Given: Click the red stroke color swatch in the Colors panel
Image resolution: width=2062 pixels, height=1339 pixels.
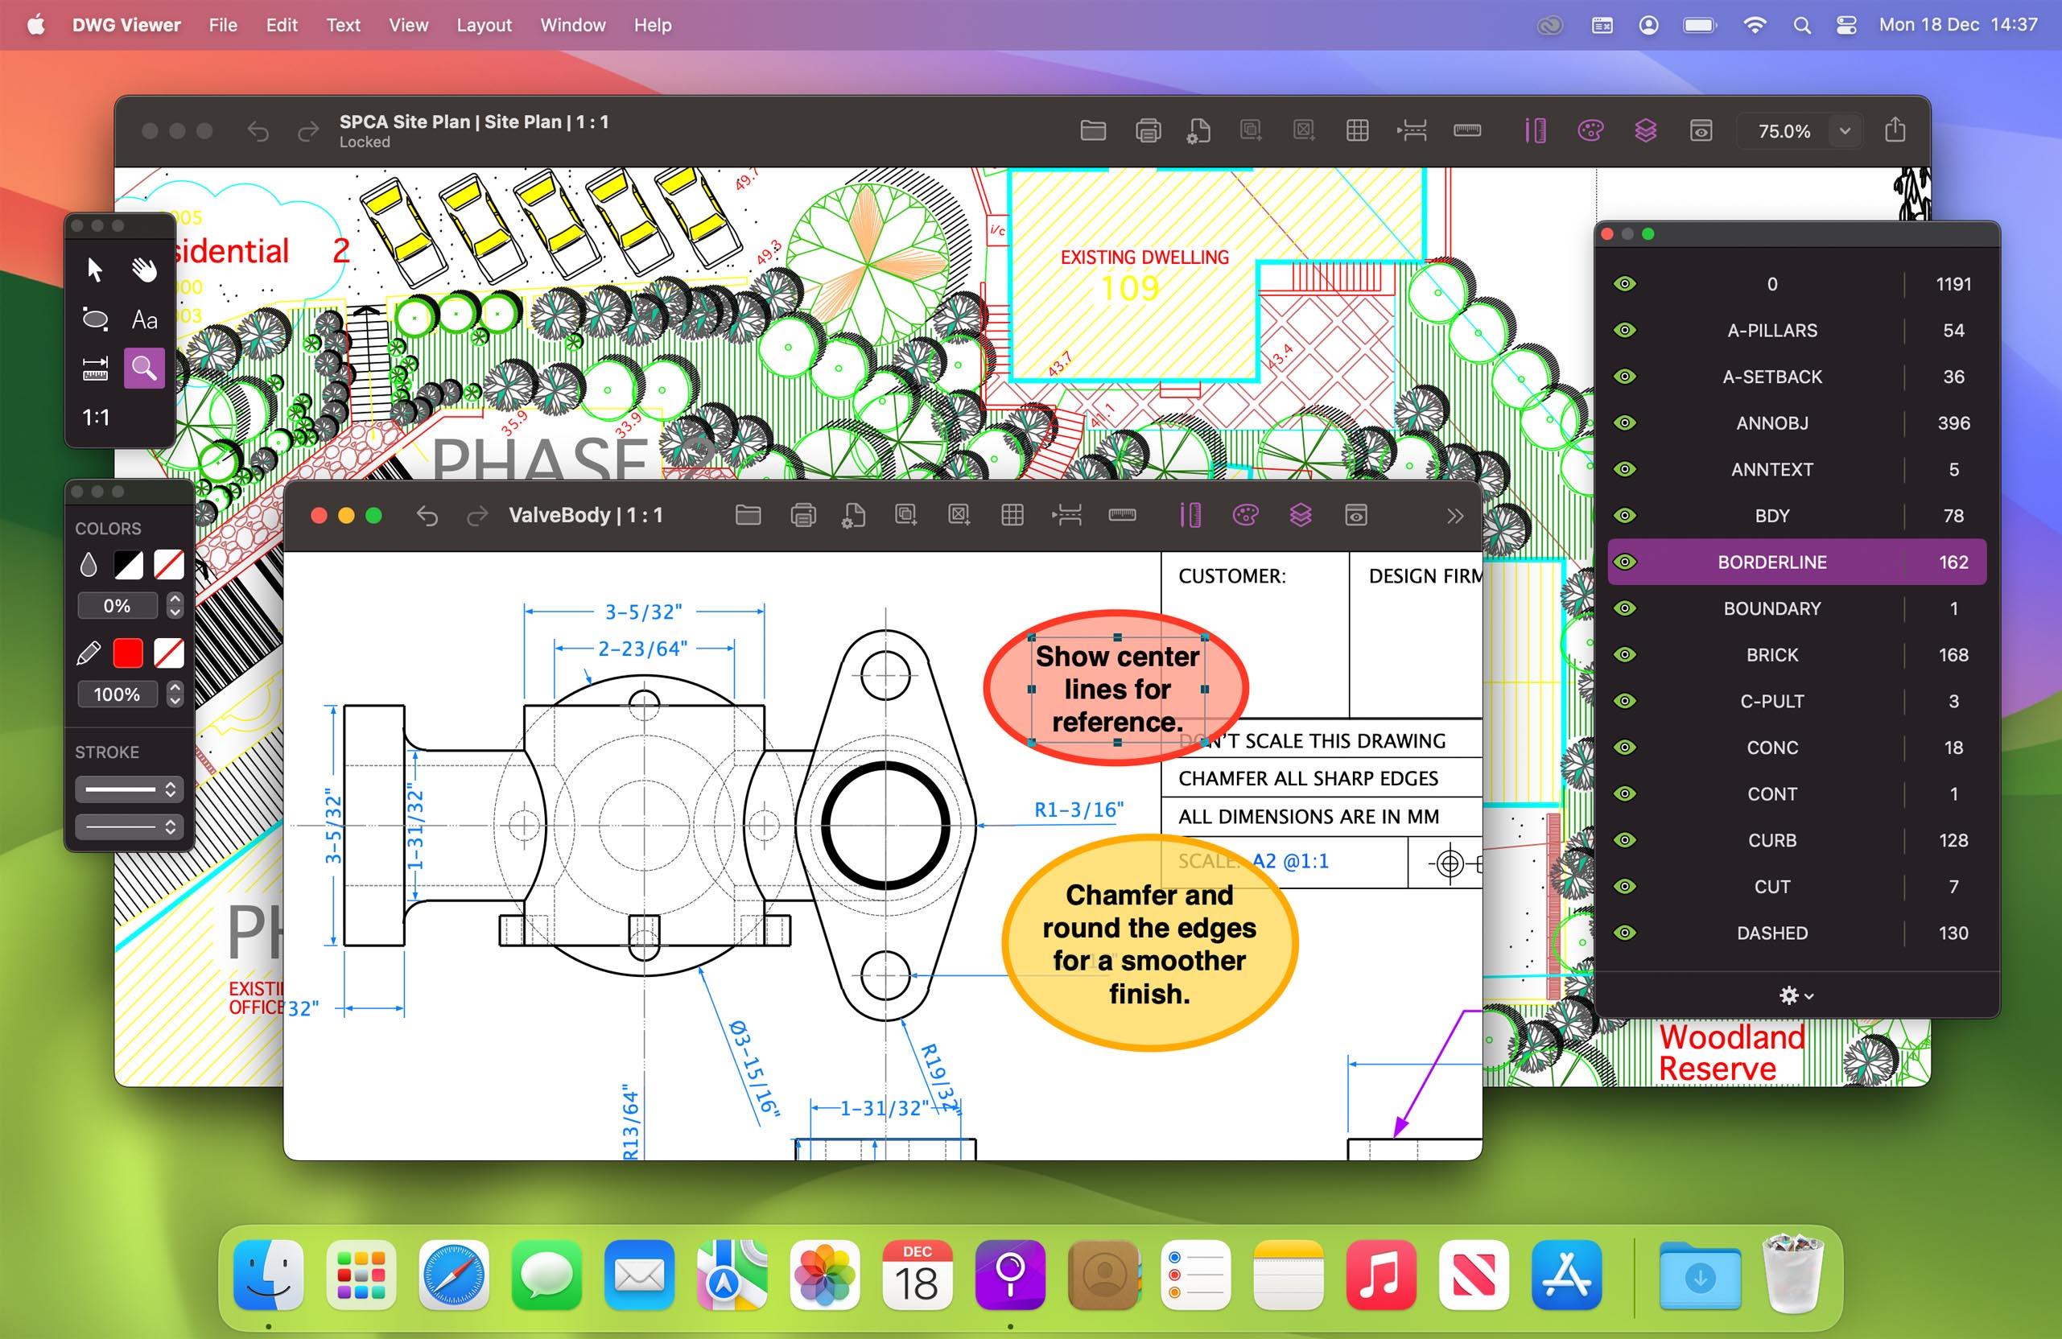Looking at the screenshot, I should pos(128,652).
